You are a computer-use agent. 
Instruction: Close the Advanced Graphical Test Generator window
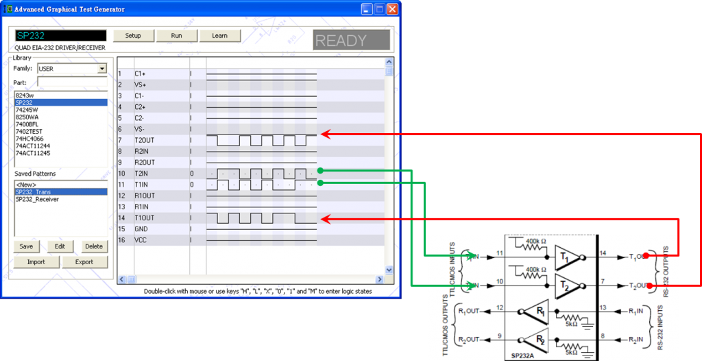point(392,9)
